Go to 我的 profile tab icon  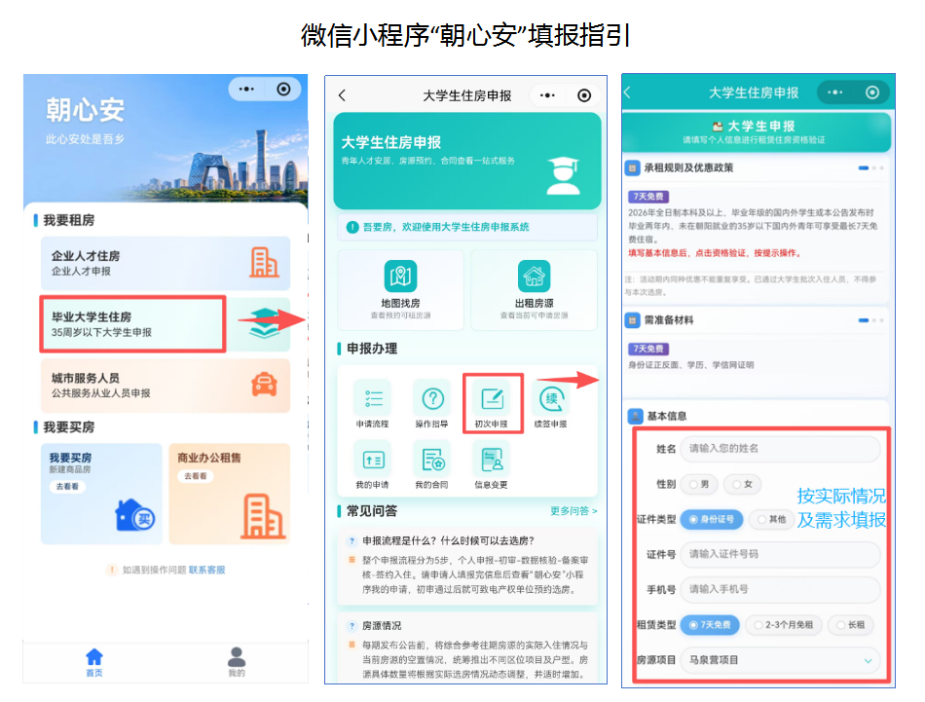237,656
